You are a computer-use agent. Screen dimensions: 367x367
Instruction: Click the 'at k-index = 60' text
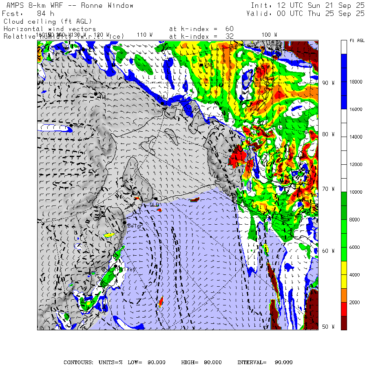(x=201, y=29)
